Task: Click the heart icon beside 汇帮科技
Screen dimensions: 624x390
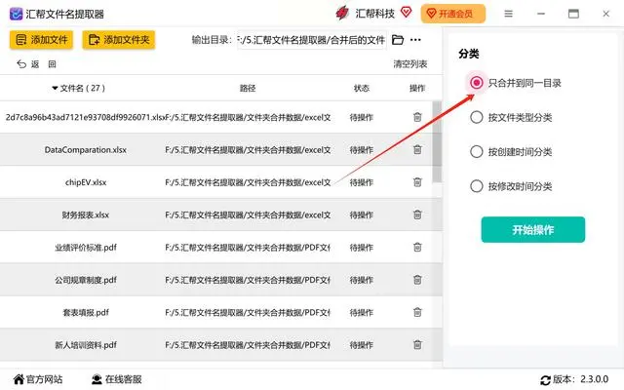Action: (x=406, y=13)
